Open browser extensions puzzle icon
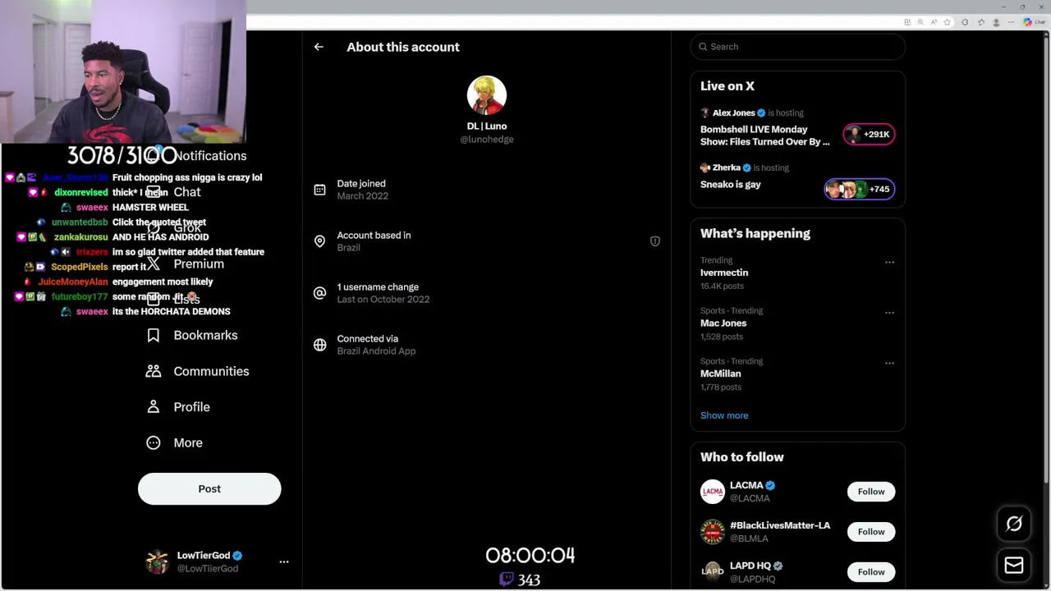This screenshot has height=591, width=1051. coord(965,22)
